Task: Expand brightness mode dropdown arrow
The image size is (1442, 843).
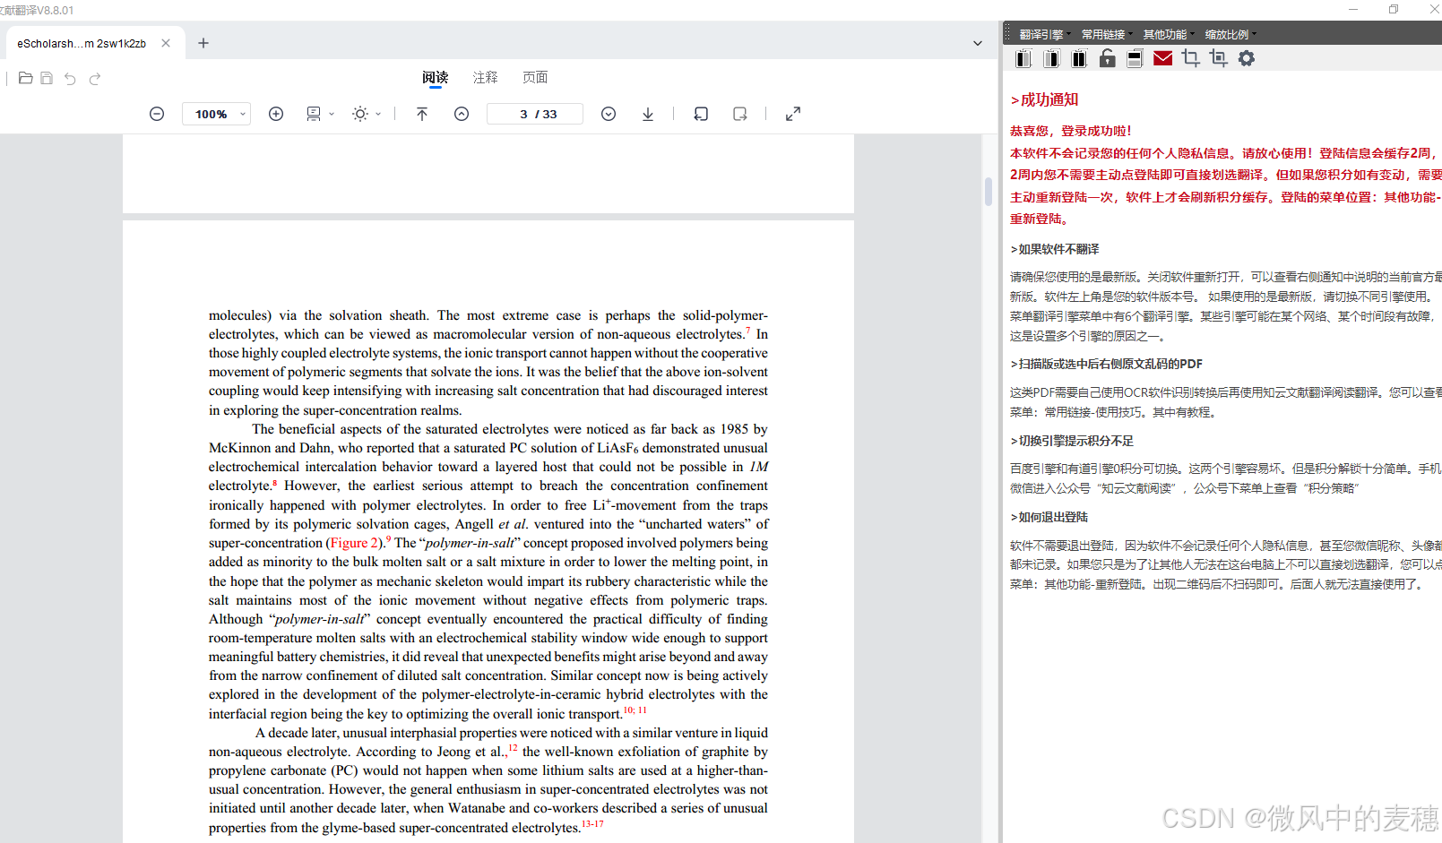Action: point(378,114)
